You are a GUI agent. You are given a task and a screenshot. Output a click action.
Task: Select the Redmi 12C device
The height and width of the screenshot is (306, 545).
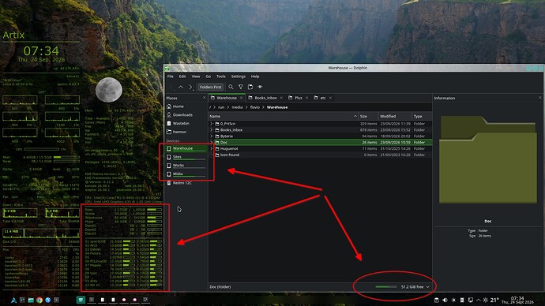(x=186, y=183)
